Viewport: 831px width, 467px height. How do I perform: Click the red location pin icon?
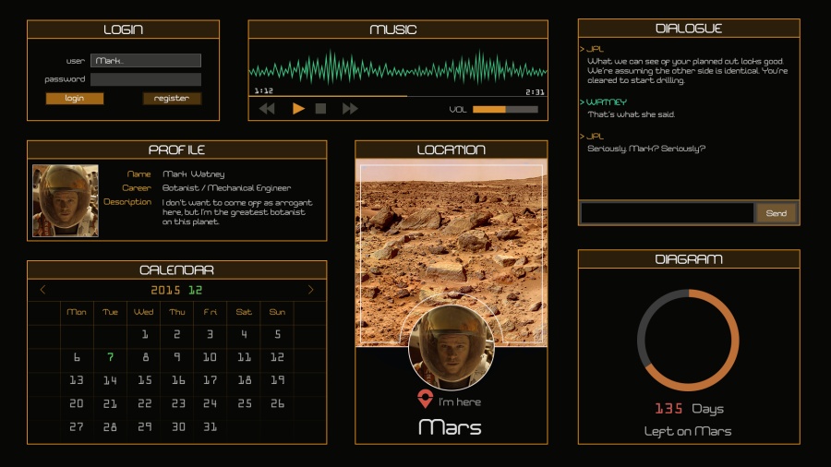425,399
